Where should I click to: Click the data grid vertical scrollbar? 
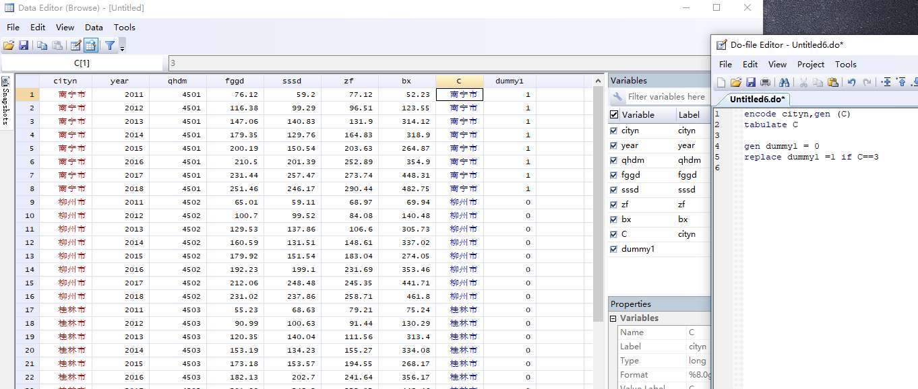click(598, 199)
